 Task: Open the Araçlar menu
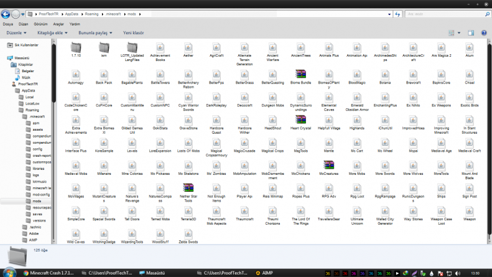(x=58, y=24)
